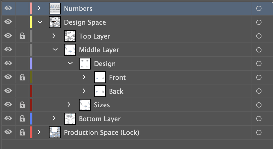Click the target circle for Design Space
The height and width of the screenshot is (149, 273).
259,22
